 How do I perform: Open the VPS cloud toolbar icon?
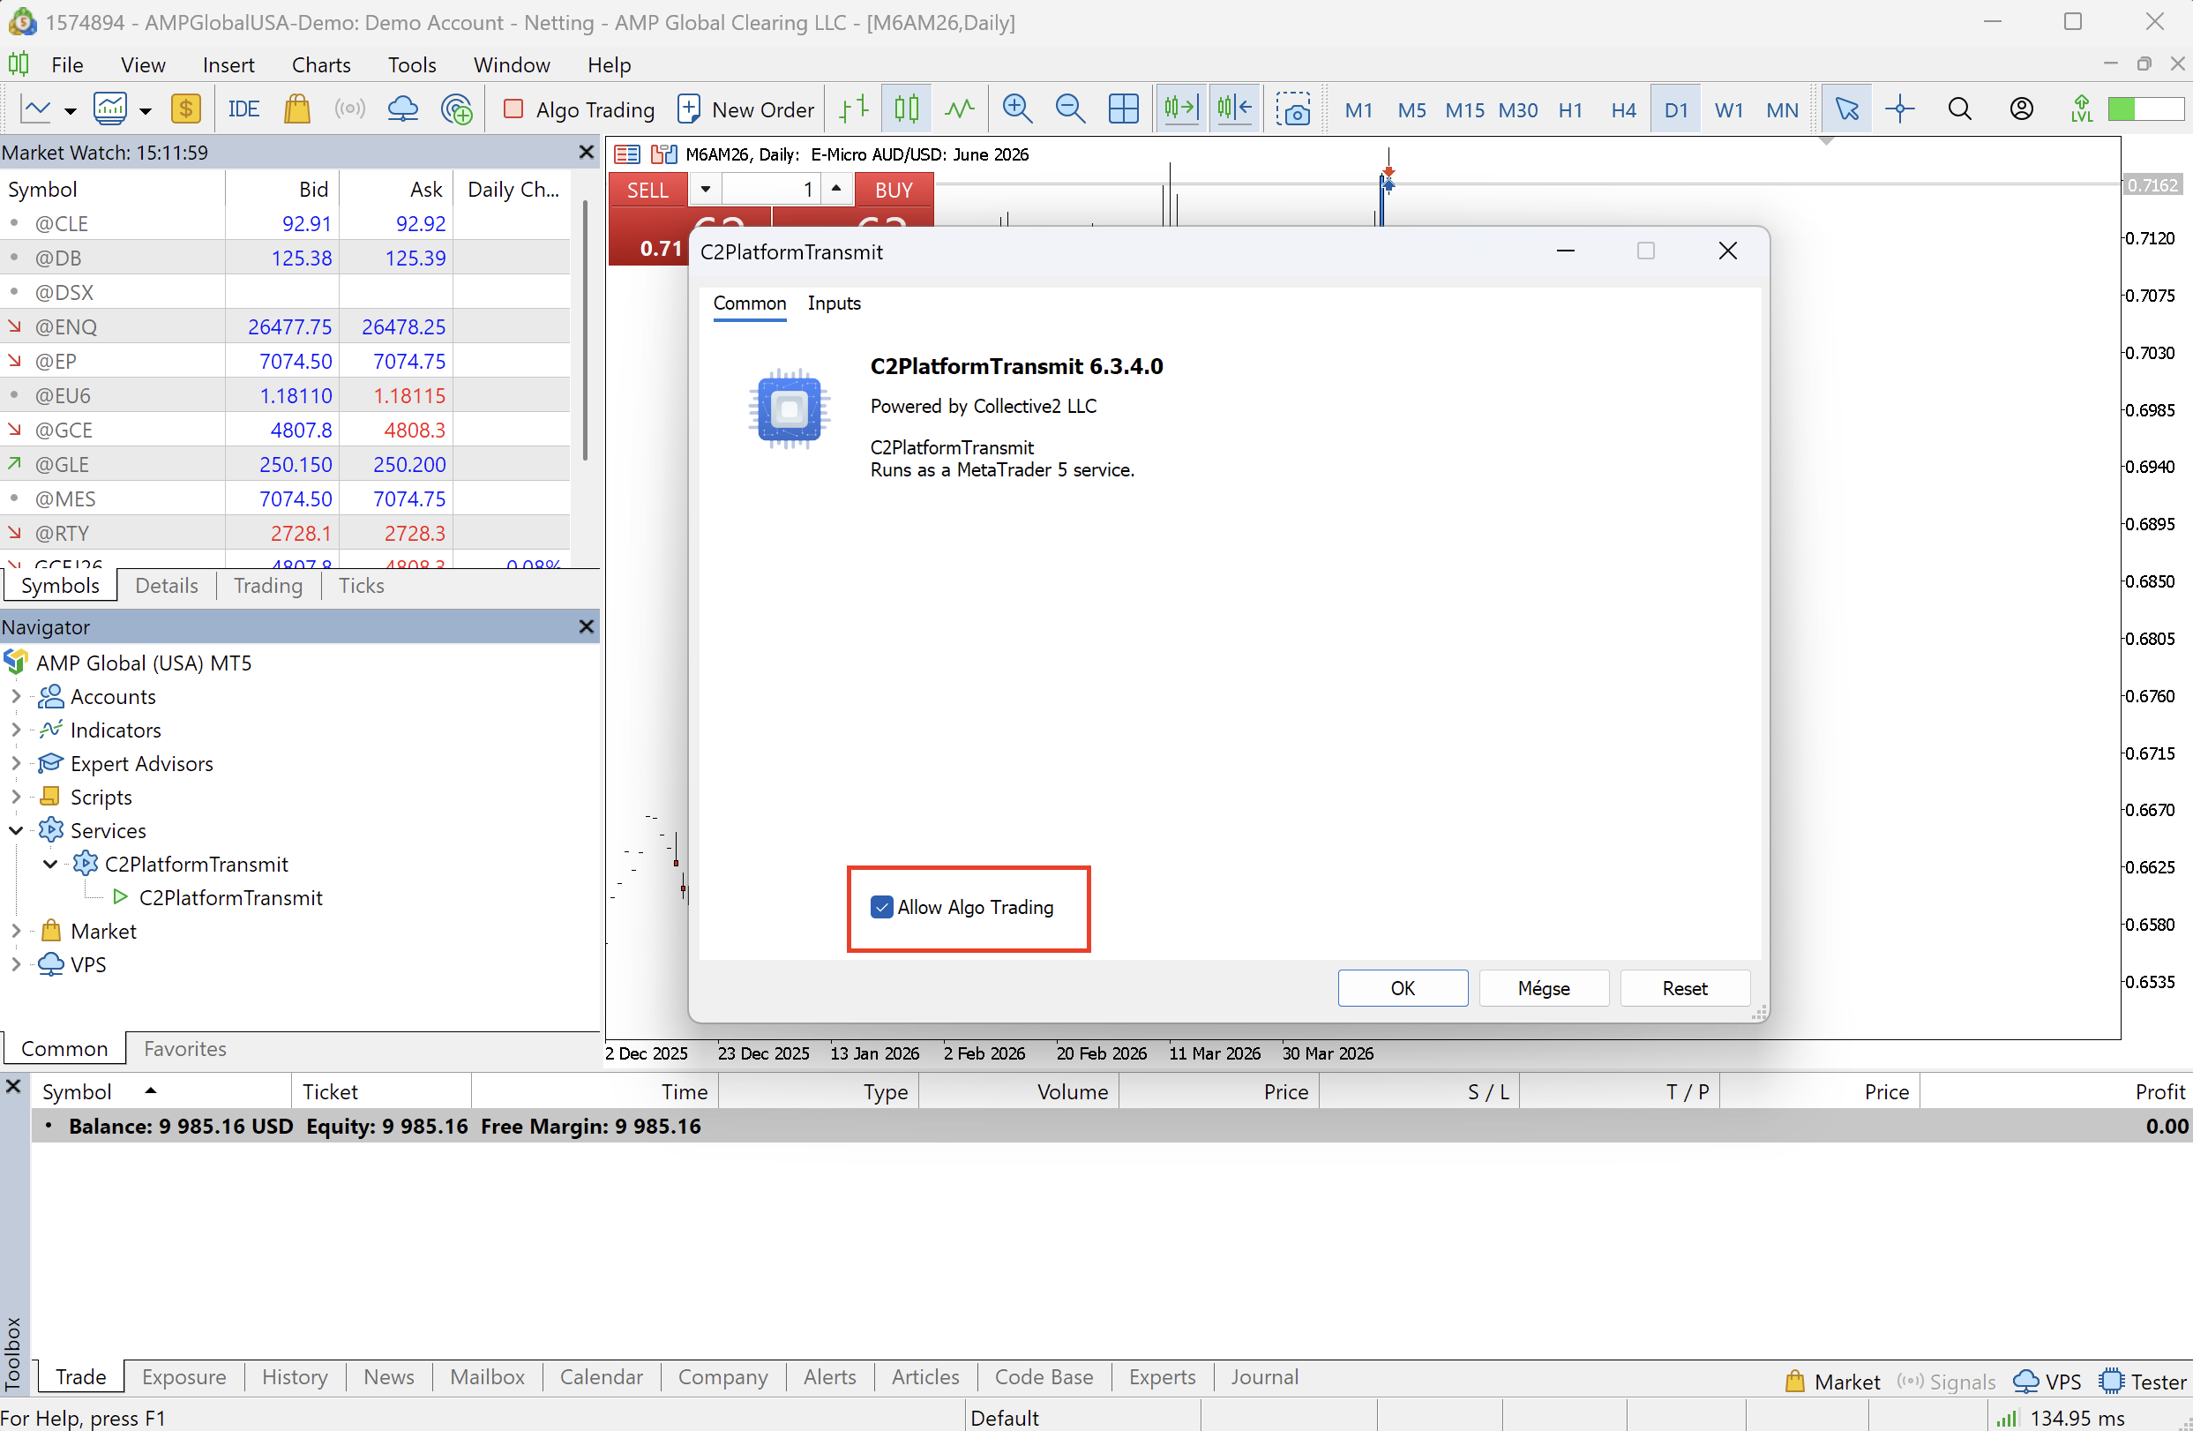[x=402, y=109]
